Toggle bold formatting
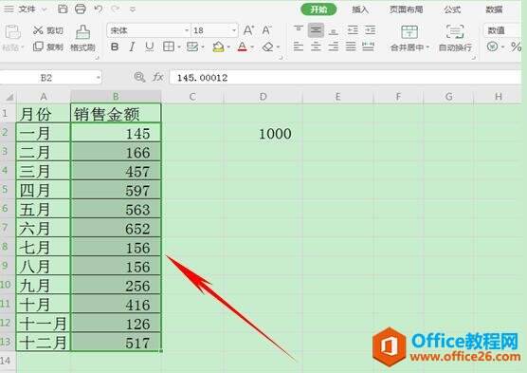The width and height of the screenshot is (527, 373). coord(115,47)
